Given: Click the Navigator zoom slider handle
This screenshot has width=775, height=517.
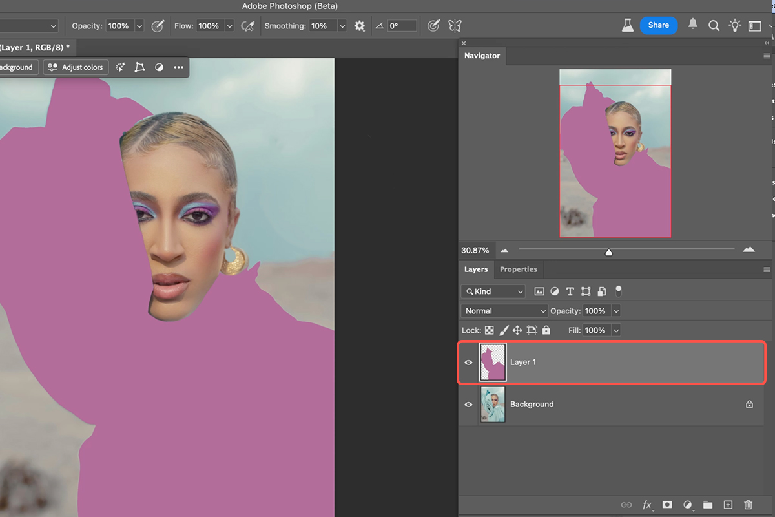Looking at the screenshot, I should tap(608, 251).
